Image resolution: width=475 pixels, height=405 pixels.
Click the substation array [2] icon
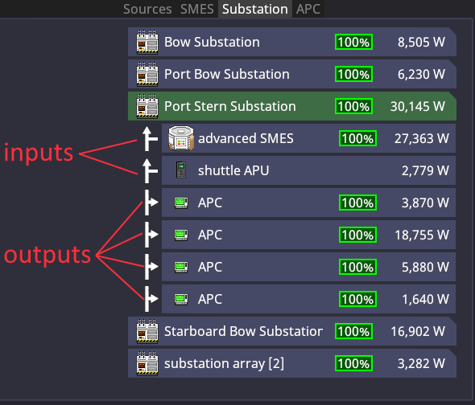pos(147,363)
